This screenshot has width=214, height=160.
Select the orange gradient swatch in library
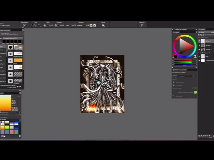(2, 127)
